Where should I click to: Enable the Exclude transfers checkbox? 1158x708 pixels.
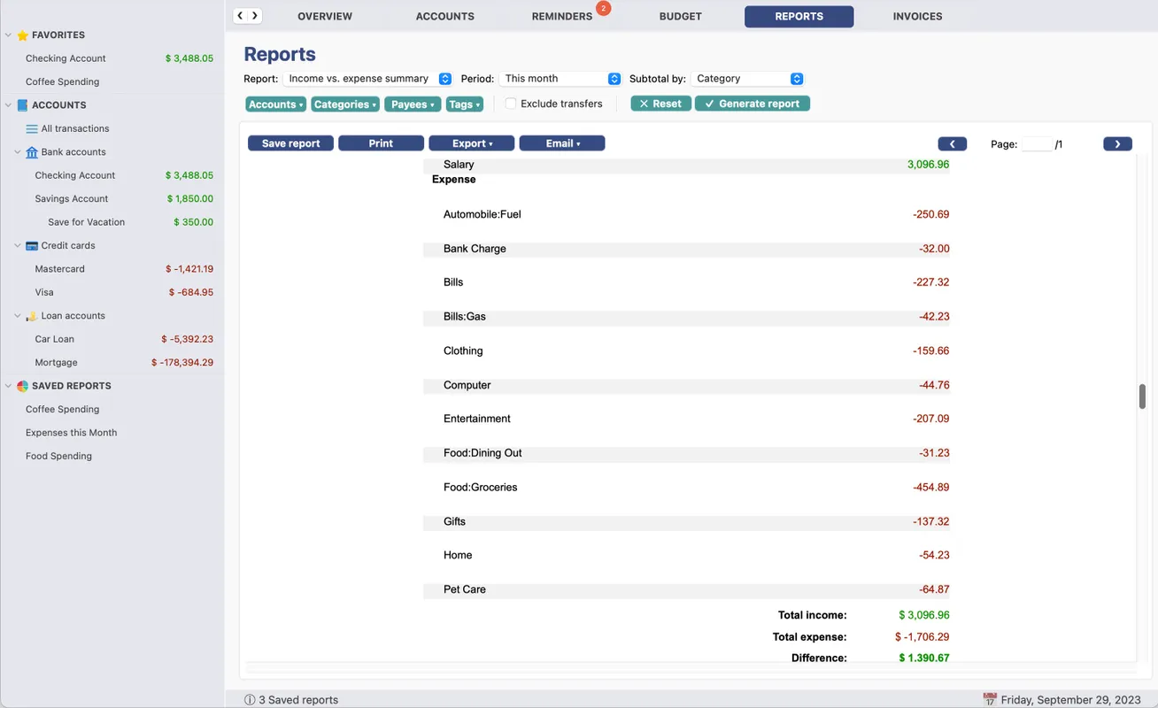click(511, 104)
